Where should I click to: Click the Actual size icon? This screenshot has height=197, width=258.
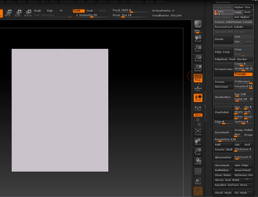tap(198, 58)
